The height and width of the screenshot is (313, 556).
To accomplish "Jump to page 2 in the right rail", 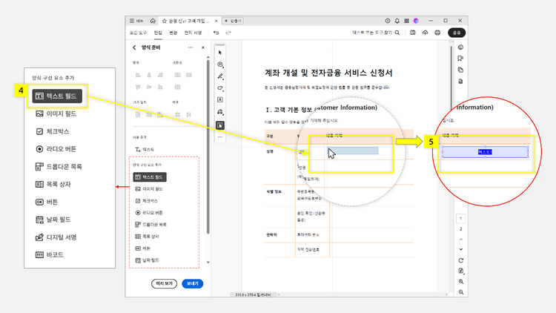I will pos(460,229).
